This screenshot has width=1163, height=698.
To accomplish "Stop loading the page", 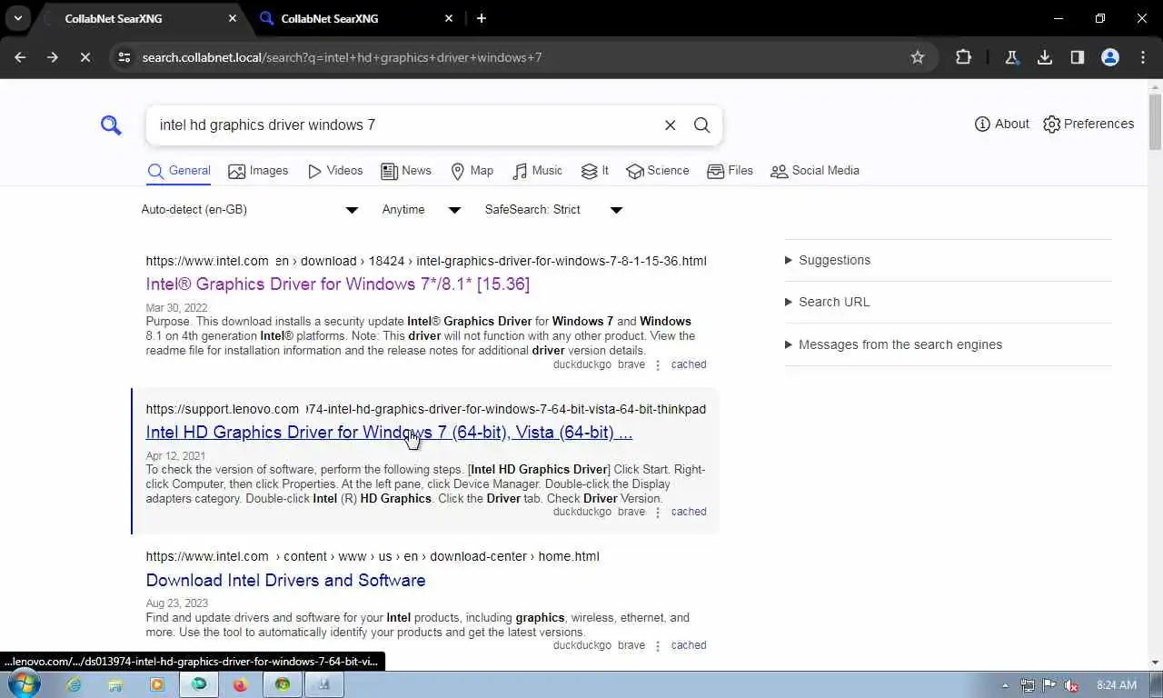I will coord(84,57).
